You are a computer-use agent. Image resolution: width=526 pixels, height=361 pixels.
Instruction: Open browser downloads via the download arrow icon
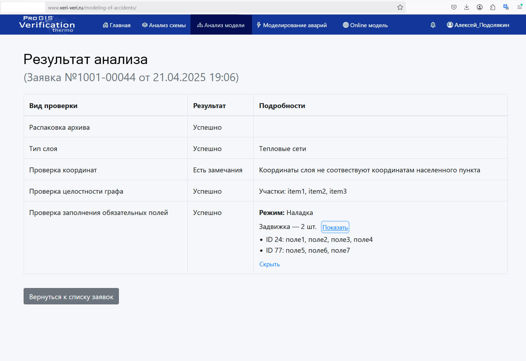pos(466,7)
